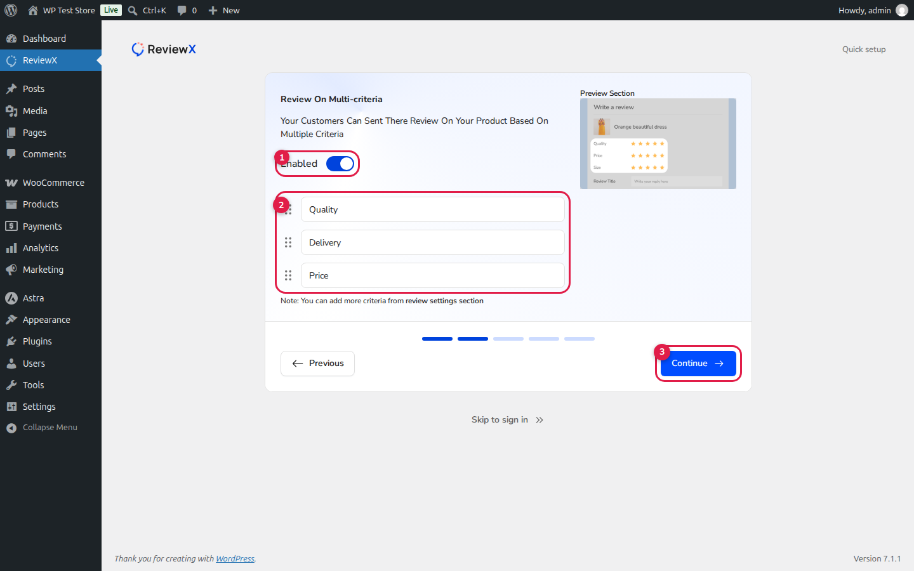Open Posts in sidebar

pyautogui.click(x=51, y=89)
